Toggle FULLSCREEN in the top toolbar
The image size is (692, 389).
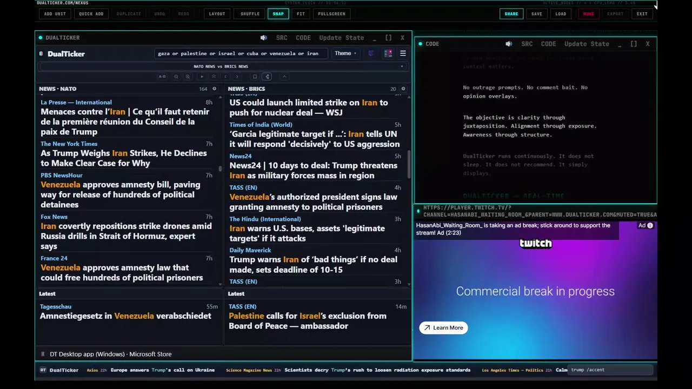click(x=331, y=14)
